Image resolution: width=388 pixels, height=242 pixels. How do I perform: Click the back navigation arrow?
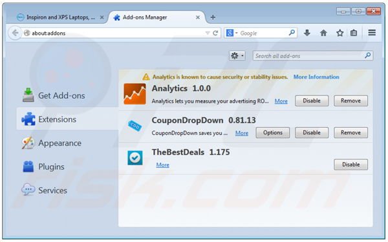click(x=15, y=33)
